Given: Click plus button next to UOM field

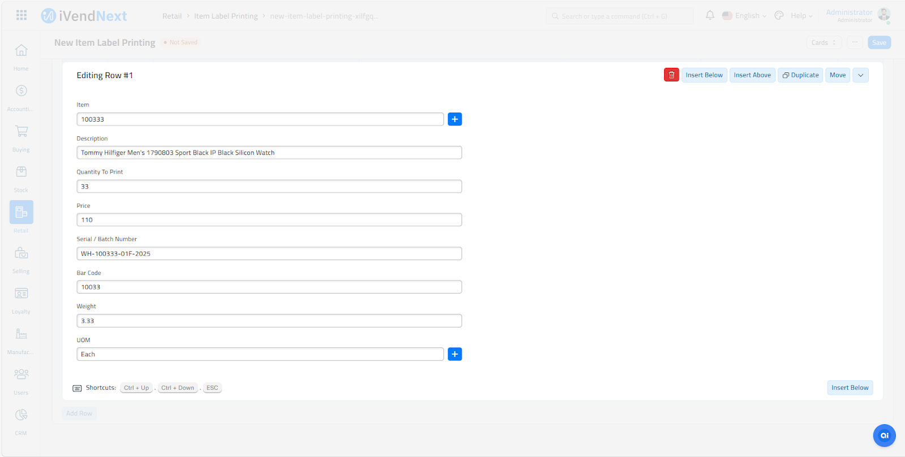Looking at the screenshot, I should tap(455, 354).
